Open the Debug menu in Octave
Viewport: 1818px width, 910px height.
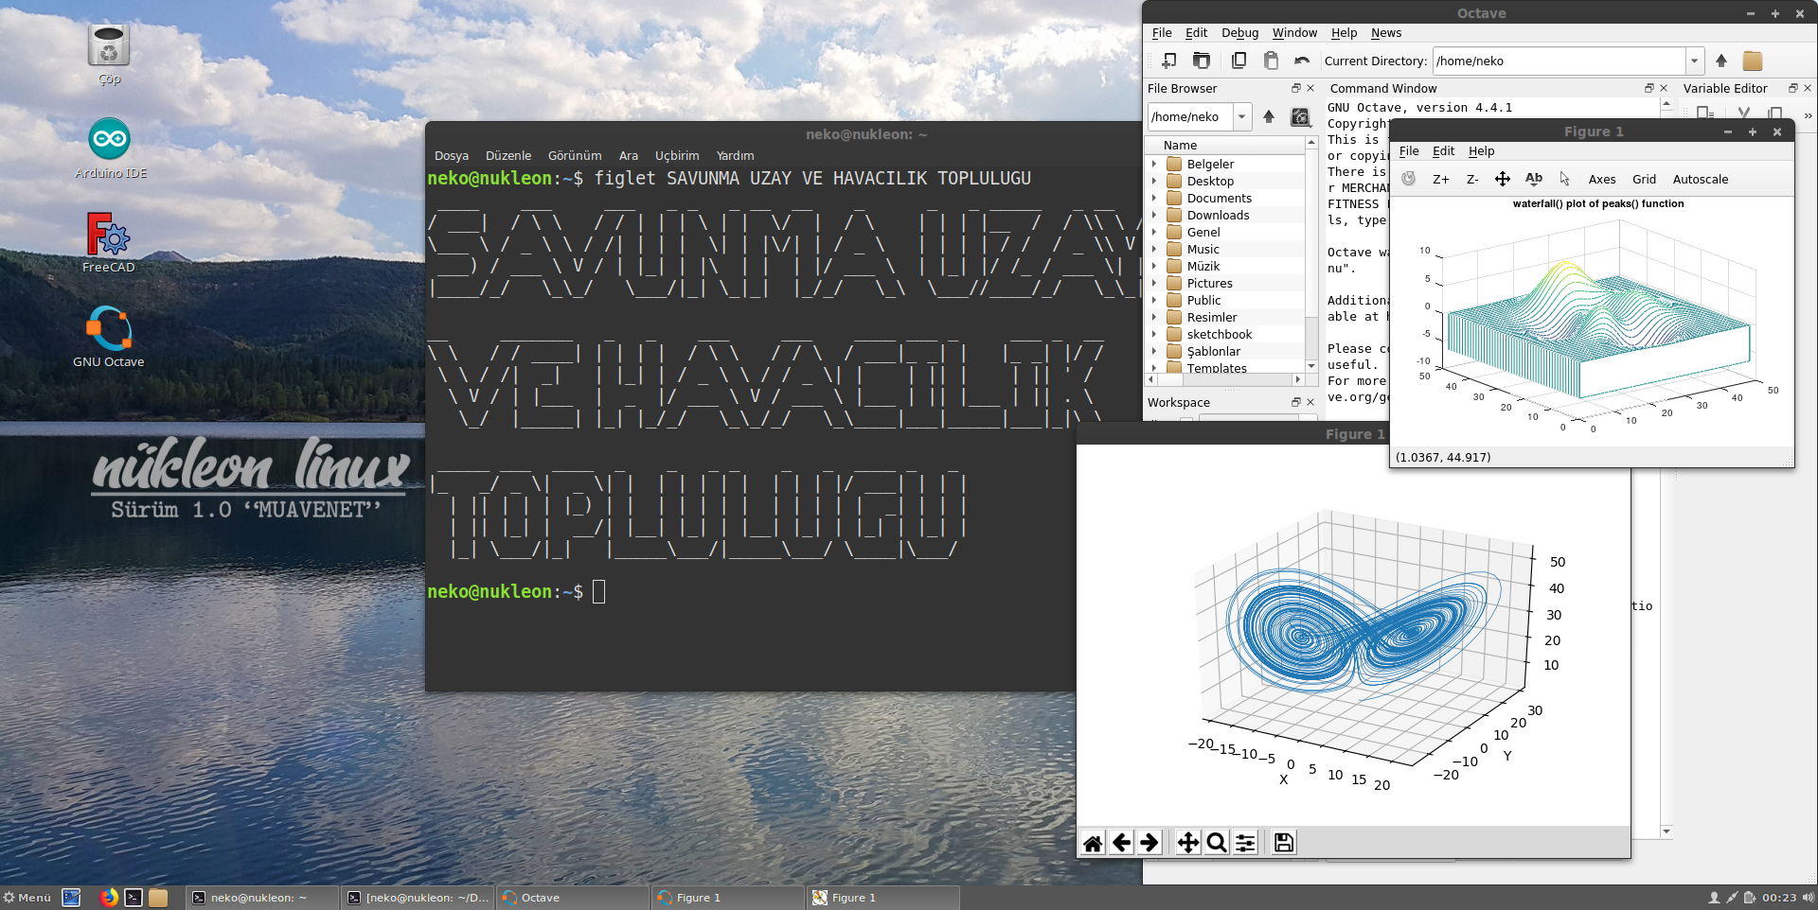pos(1239,33)
